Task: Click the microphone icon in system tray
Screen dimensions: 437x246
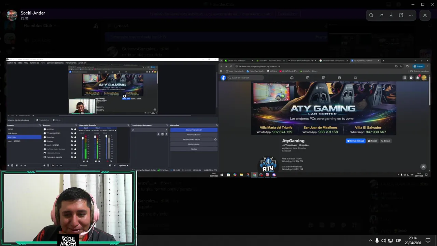Action: point(377,241)
